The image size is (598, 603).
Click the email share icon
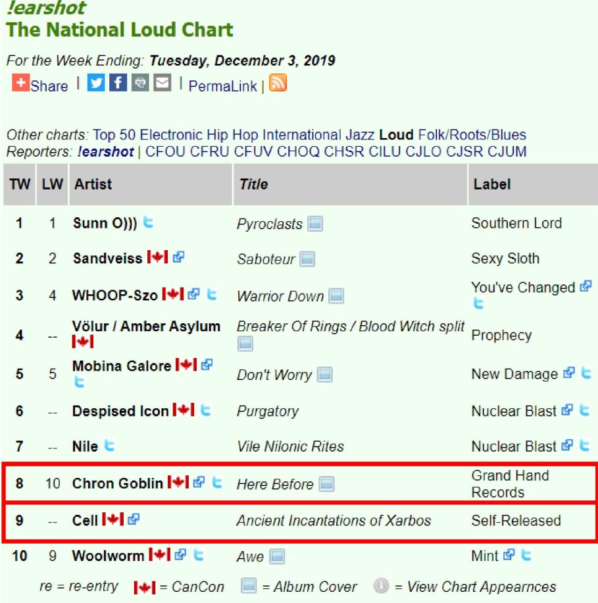(x=162, y=83)
